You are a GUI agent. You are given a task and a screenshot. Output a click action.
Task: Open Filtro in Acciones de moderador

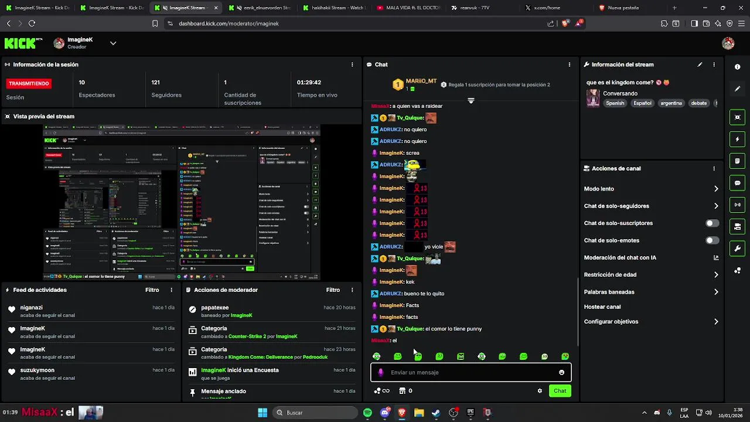coord(333,290)
